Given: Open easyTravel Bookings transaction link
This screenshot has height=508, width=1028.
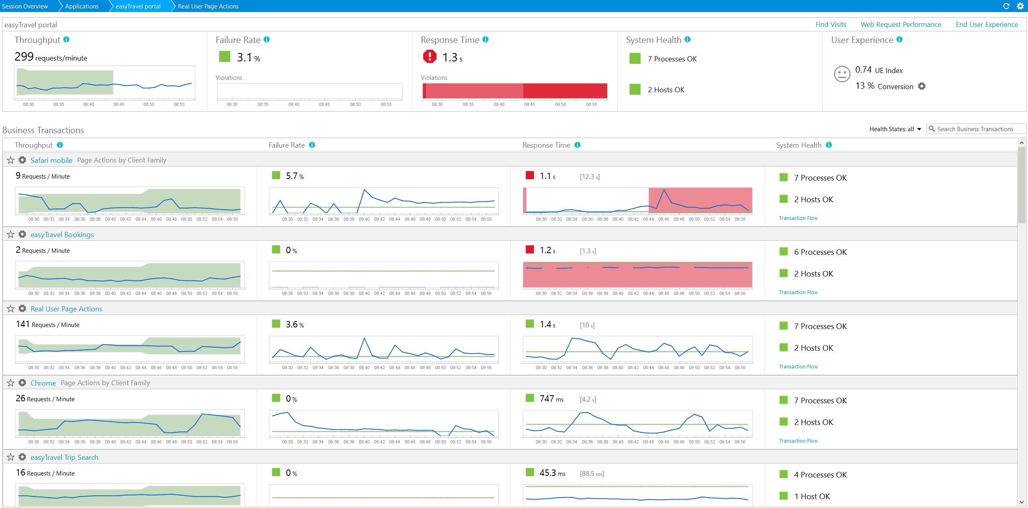Looking at the screenshot, I should point(62,234).
